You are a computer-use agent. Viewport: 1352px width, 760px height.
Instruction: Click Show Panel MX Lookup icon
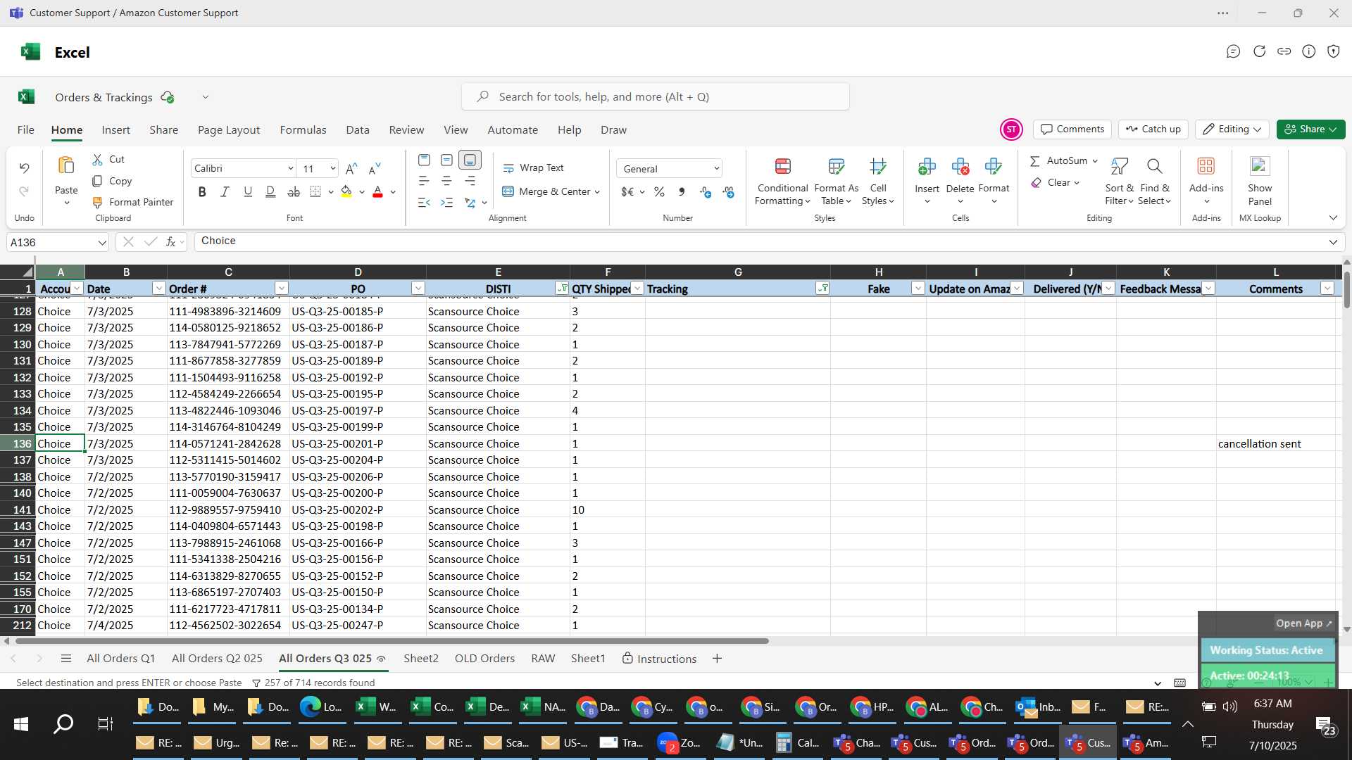pyautogui.click(x=1259, y=167)
